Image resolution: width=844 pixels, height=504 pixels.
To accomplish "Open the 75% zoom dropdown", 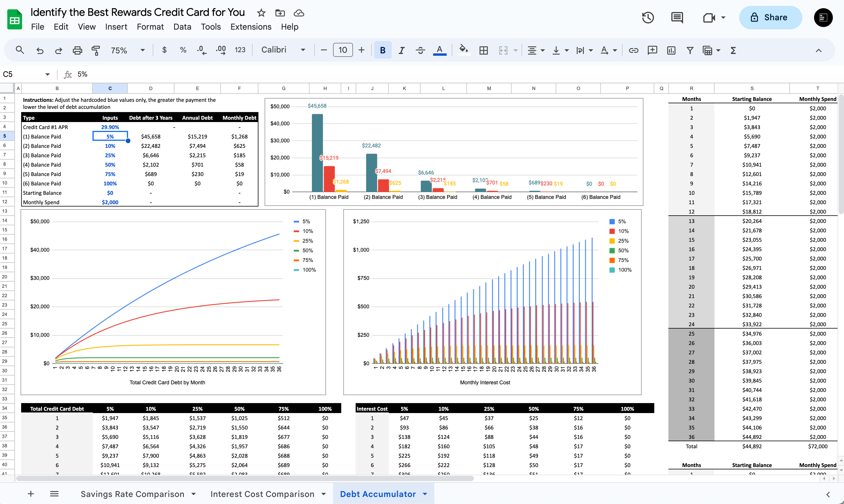I will click(x=127, y=50).
